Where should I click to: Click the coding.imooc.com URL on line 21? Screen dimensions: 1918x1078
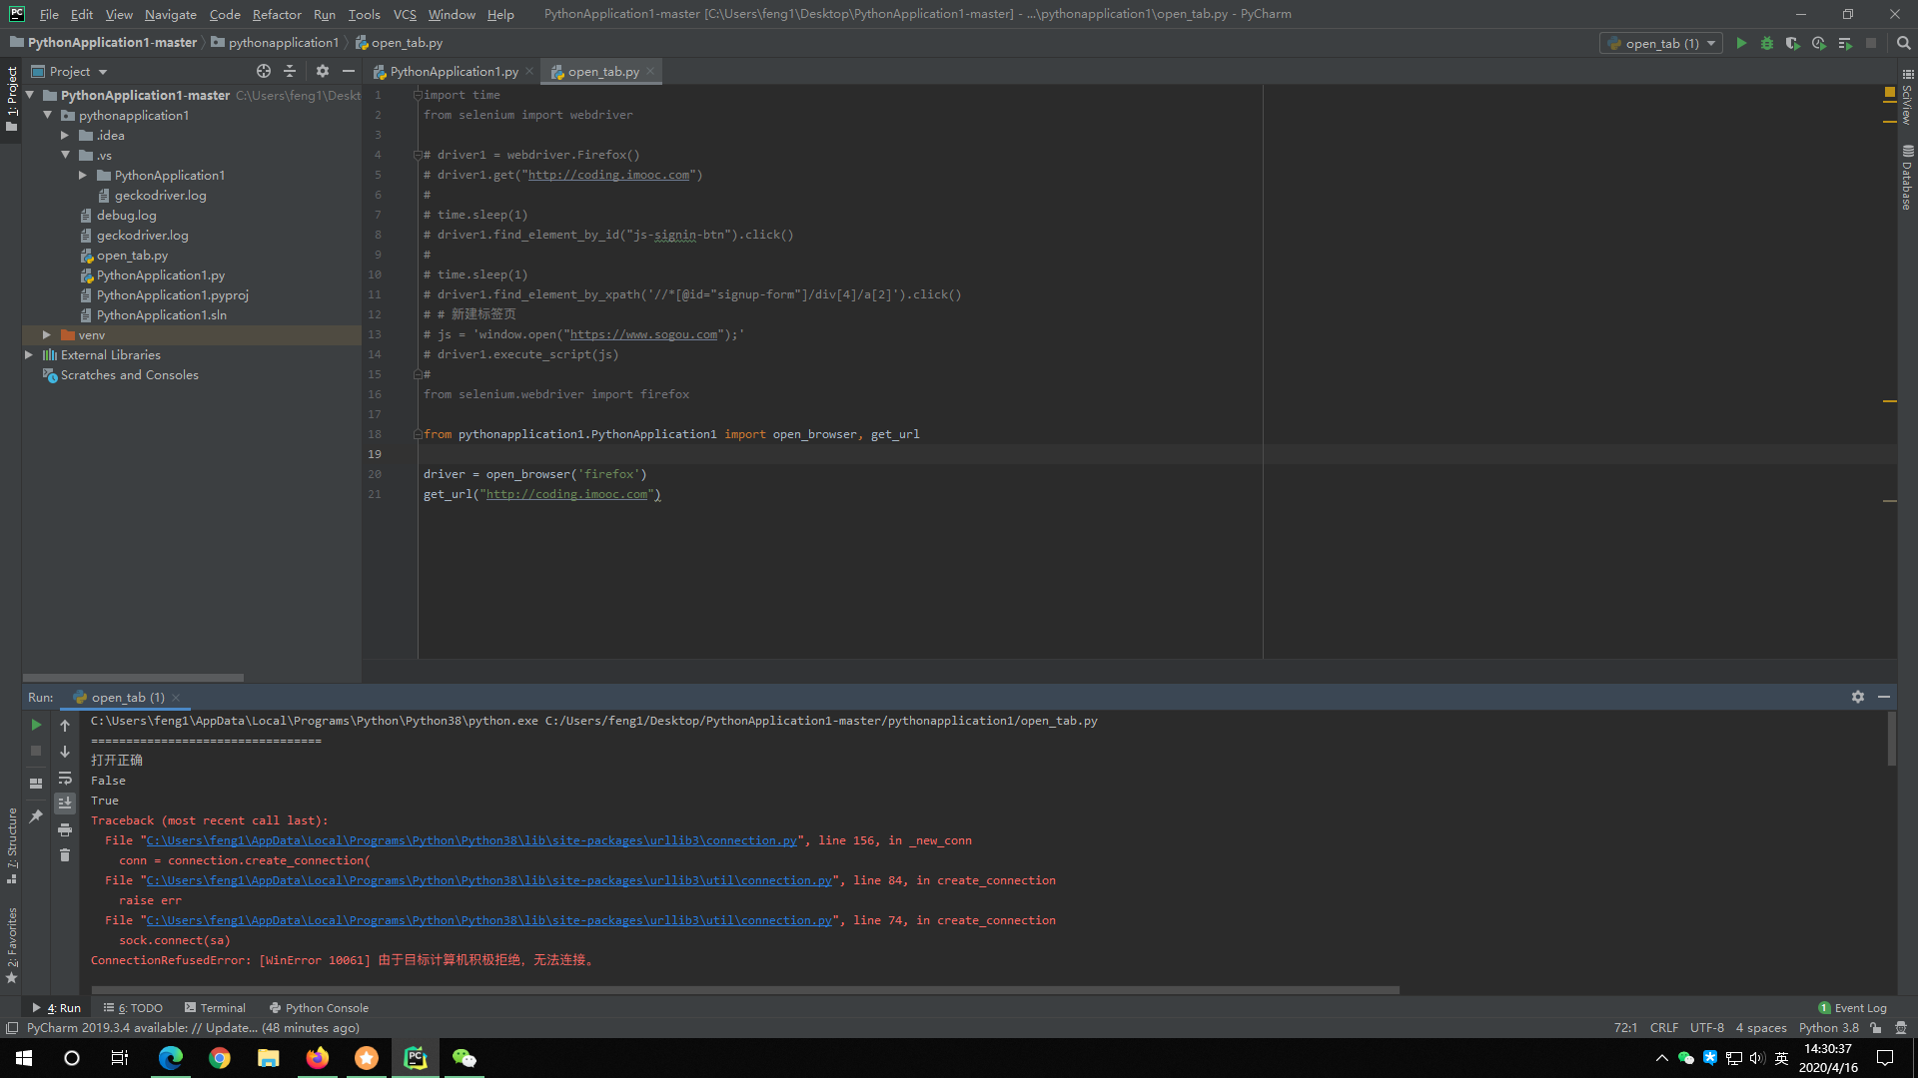click(566, 494)
